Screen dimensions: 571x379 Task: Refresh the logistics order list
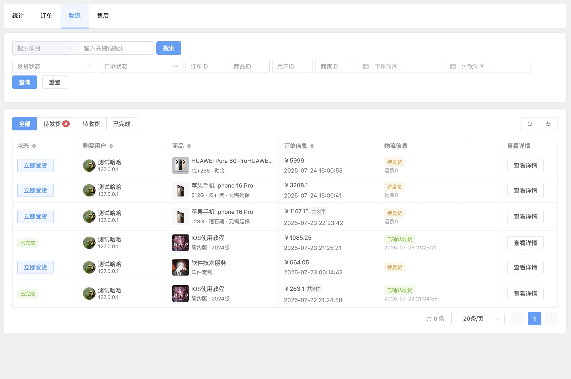[x=530, y=124]
